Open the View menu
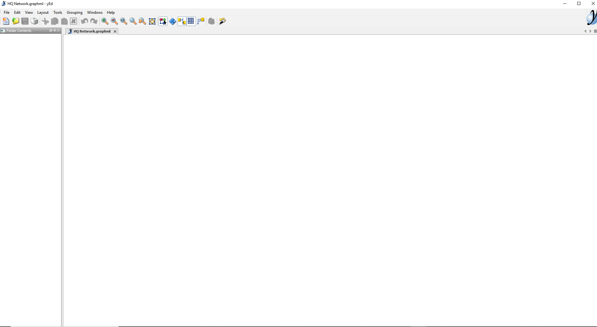The width and height of the screenshot is (597, 327). [29, 13]
